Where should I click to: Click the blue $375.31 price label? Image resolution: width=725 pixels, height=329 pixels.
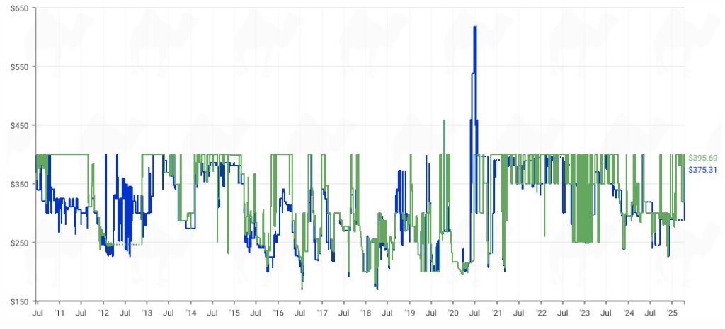pyautogui.click(x=702, y=170)
